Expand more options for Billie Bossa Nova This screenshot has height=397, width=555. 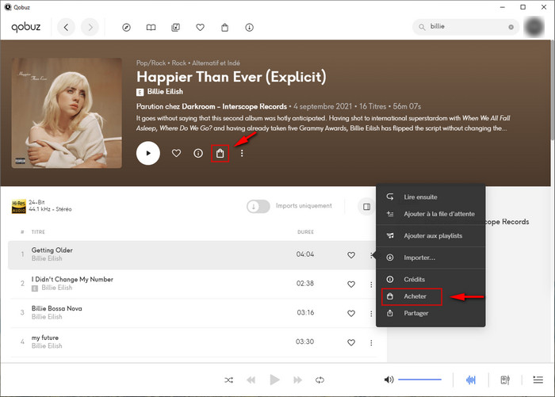(371, 313)
